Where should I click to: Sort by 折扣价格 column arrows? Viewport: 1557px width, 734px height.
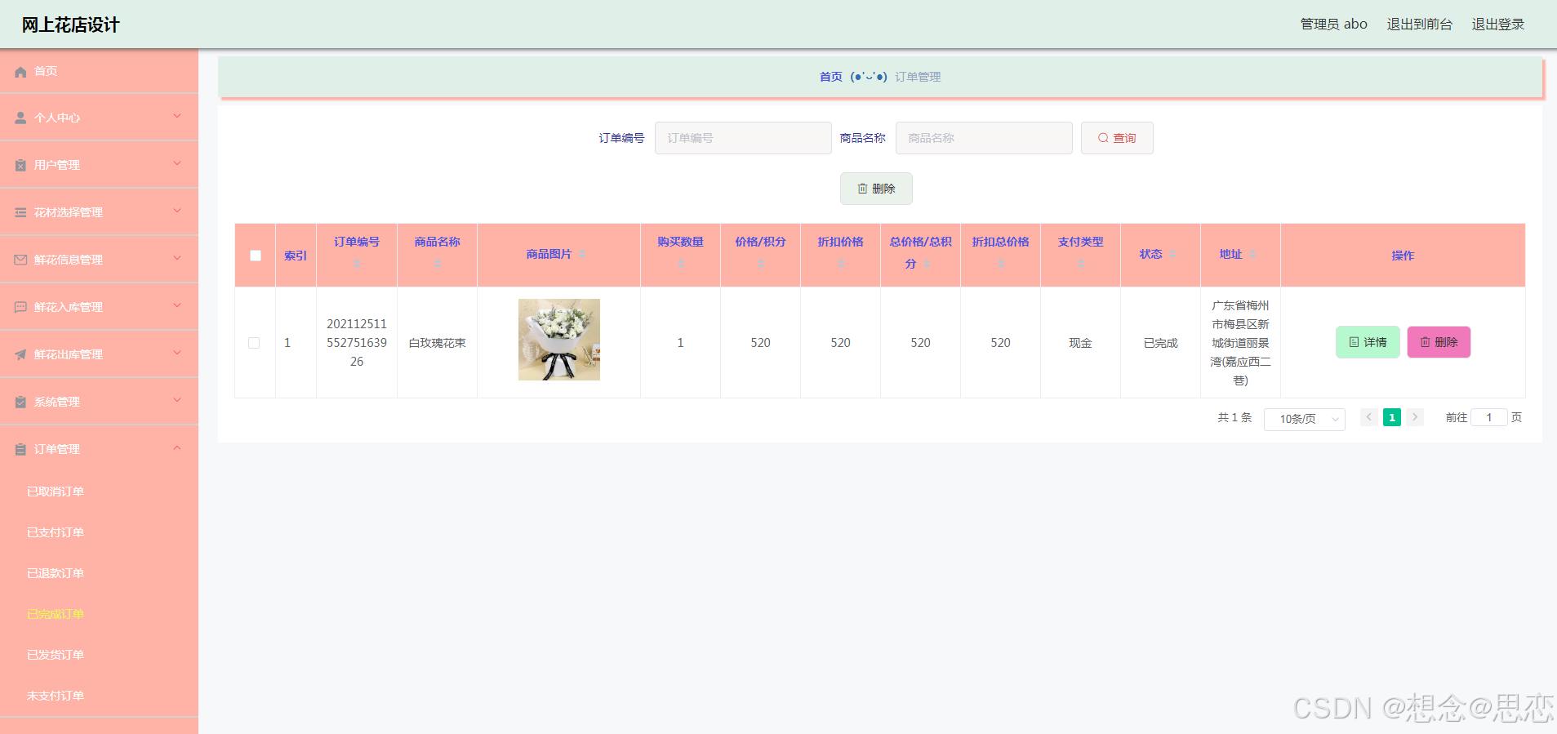(x=841, y=265)
